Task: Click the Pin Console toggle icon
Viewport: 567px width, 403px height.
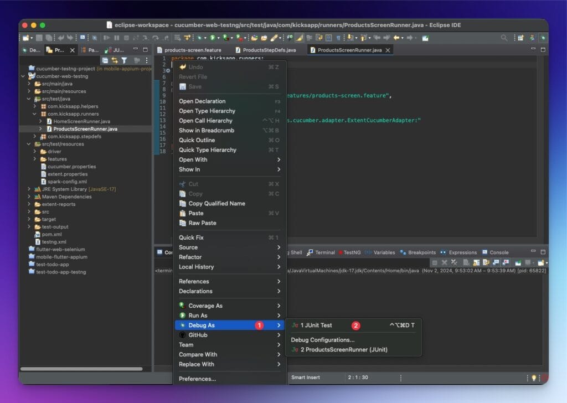Action: 518,262
